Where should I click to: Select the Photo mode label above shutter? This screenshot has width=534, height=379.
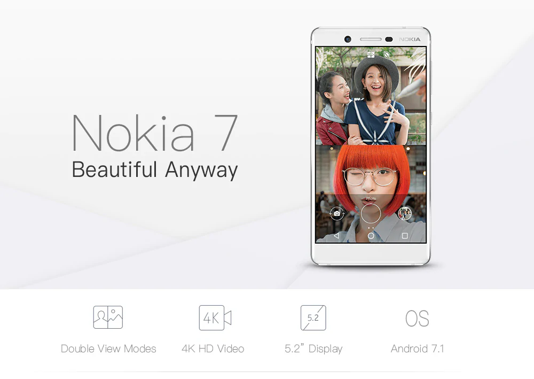pyautogui.click(x=371, y=198)
